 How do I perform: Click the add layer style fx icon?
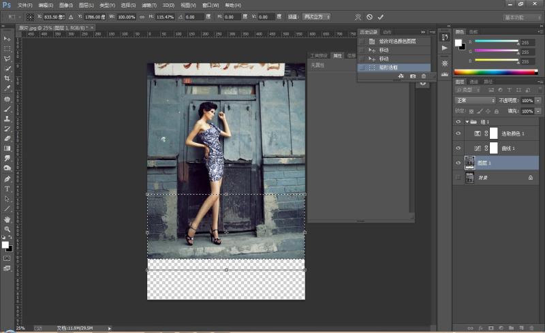point(481,328)
